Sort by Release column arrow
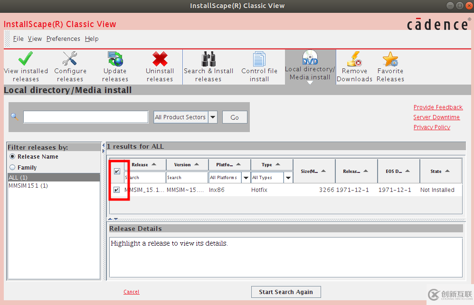 click(x=154, y=164)
